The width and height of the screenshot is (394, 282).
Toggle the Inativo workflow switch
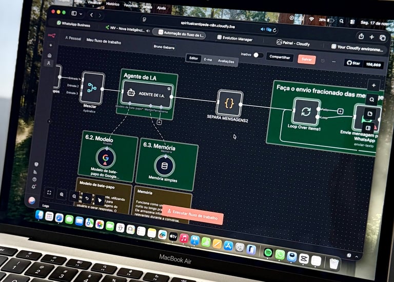(x=258, y=55)
